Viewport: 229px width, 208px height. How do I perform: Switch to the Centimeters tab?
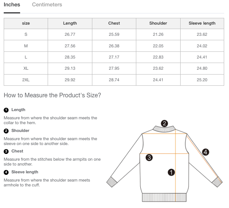[x=47, y=5]
